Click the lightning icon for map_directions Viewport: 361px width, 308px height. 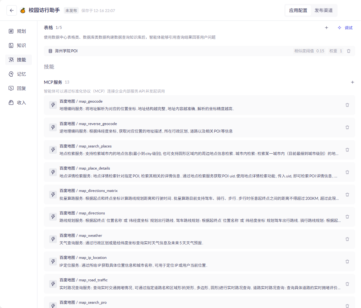click(x=53, y=217)
